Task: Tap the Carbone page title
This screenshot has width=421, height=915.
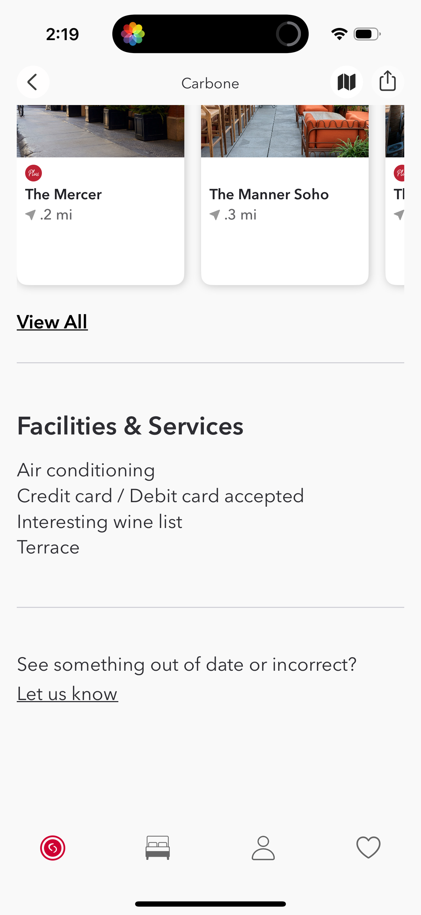Action: [x=210, y=83]
